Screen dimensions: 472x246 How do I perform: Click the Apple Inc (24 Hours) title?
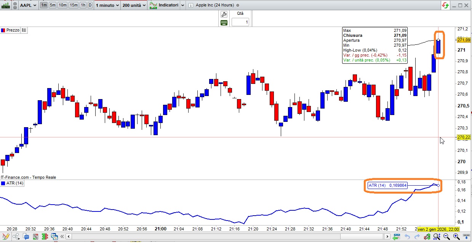[214, 5]
